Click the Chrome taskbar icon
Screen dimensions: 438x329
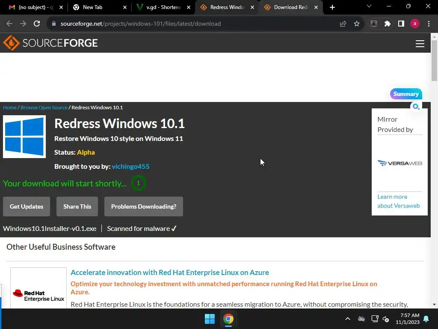pos(228,319)
